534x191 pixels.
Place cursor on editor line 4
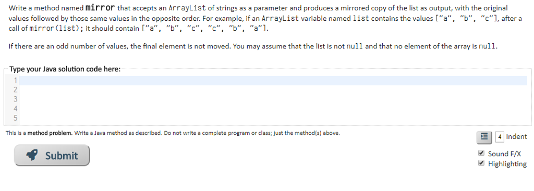pyautogui.click(x=273, y=109)
